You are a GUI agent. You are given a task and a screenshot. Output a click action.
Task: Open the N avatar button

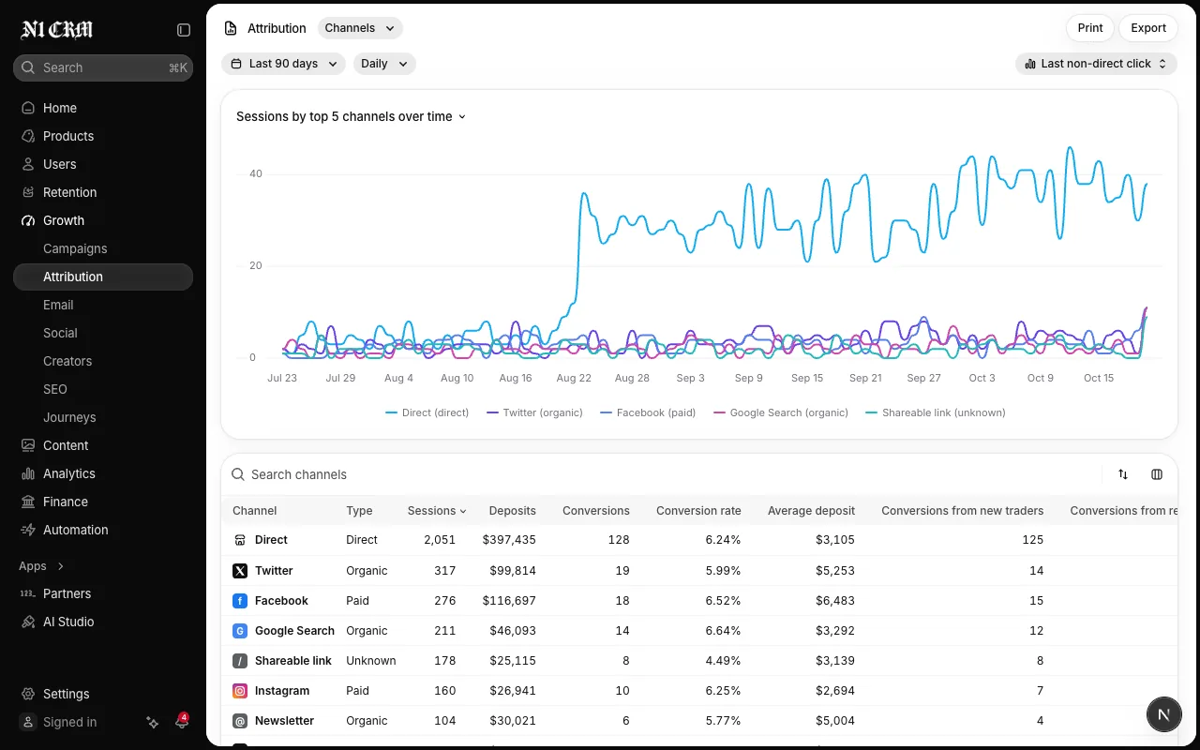point(1164,714)
